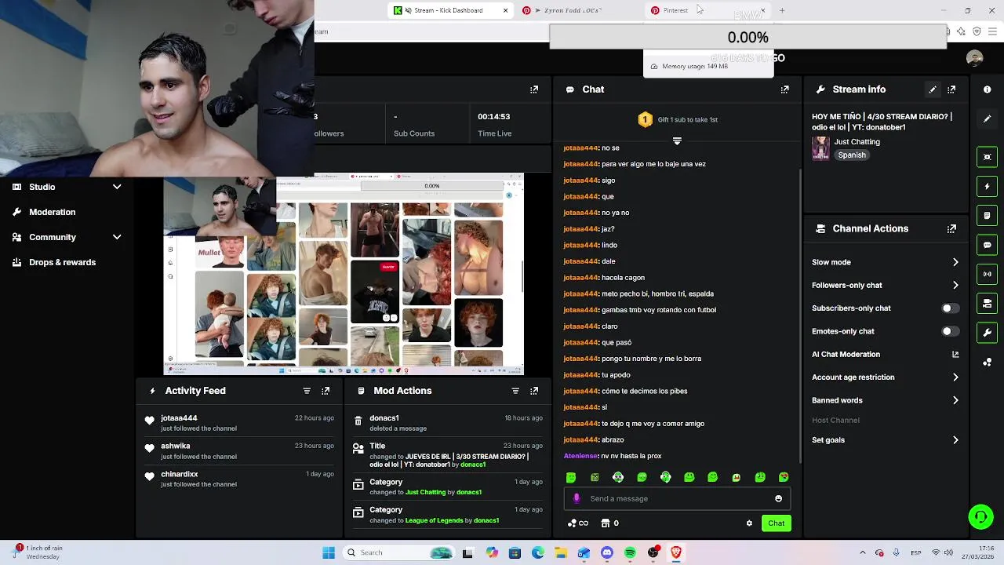
Task: Filter the Mod Actions list
Action: pyautogui.click(x=515, y=391)
